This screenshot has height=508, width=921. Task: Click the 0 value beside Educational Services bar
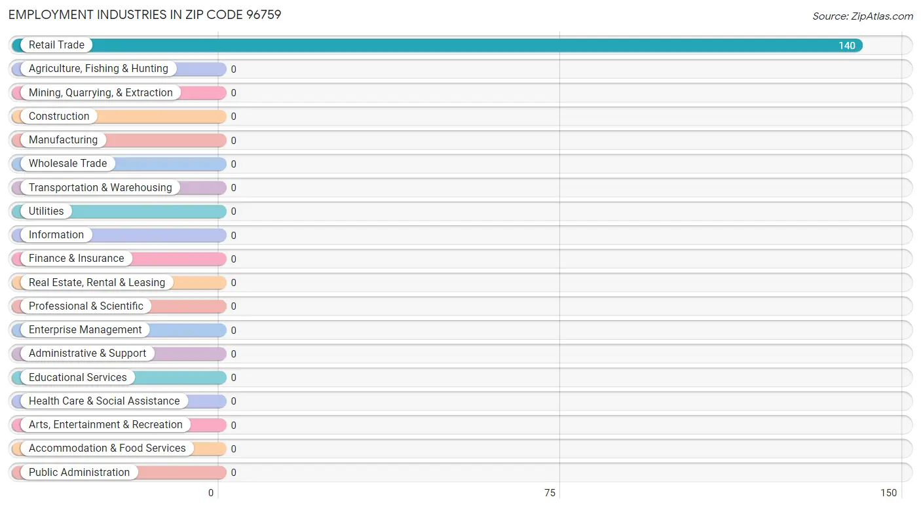233,378
